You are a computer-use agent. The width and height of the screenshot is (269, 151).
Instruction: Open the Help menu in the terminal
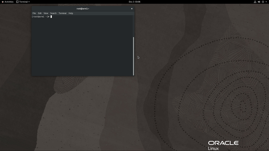click(x=71, y=13)
